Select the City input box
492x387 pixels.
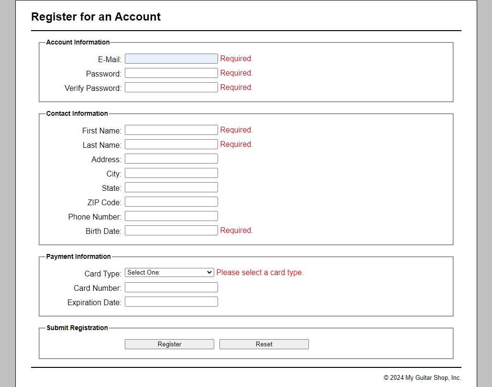(x=171, y=173)
